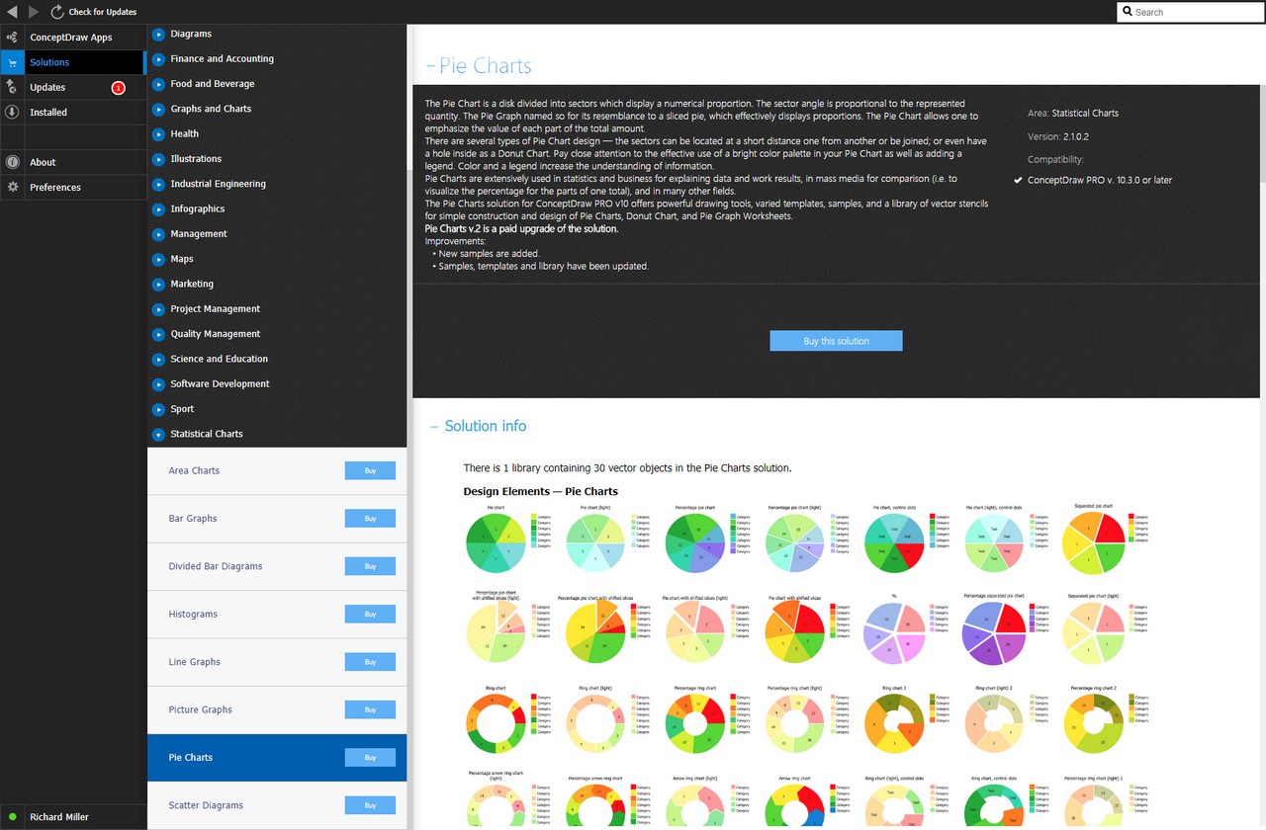This screenshot has height=830, width=1266.
Task: Click the About info icon
Action: (12, 162)
